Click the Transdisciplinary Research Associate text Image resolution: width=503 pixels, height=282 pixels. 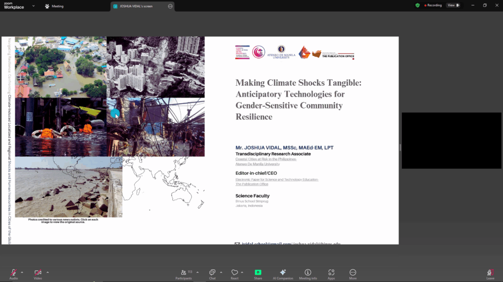tap(273, 154)
